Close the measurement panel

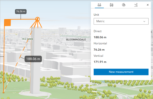(x=148, y=5)
